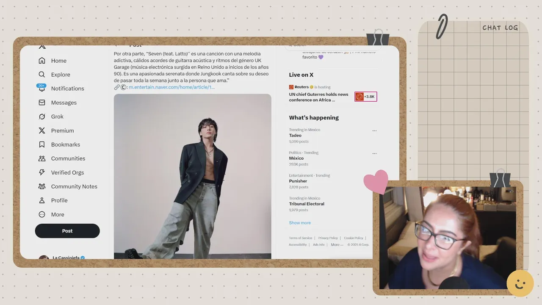Open more options for México trend
The height and width of the screenshot is (305, 542).
374,154
